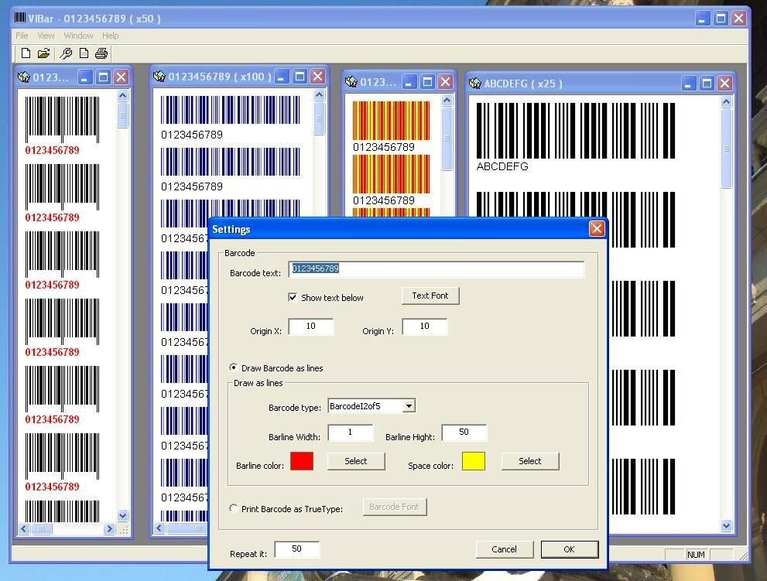767x581 pixels.
Task: Click the top orange-red barcode image
Action: point(392,121)
